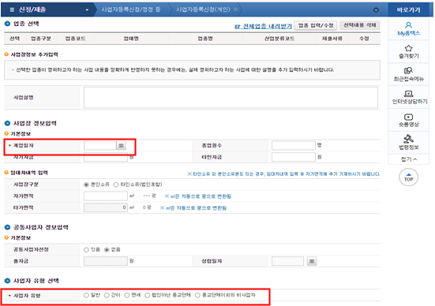This screenshot has height=306, width=435.
Task: Jump to top with the TOP button
Action: [408, 177]
